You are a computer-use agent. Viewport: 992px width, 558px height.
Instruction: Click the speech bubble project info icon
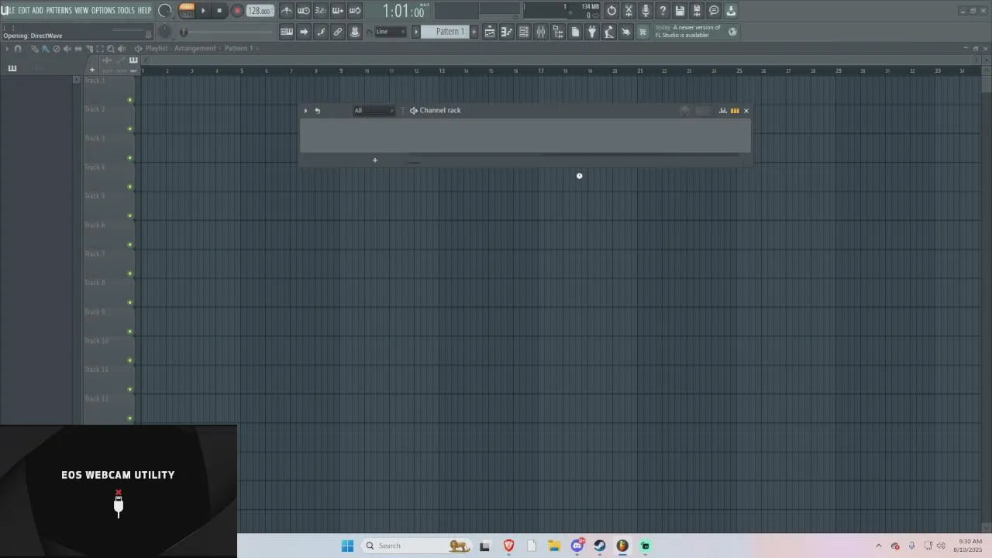tap(714, 11)
